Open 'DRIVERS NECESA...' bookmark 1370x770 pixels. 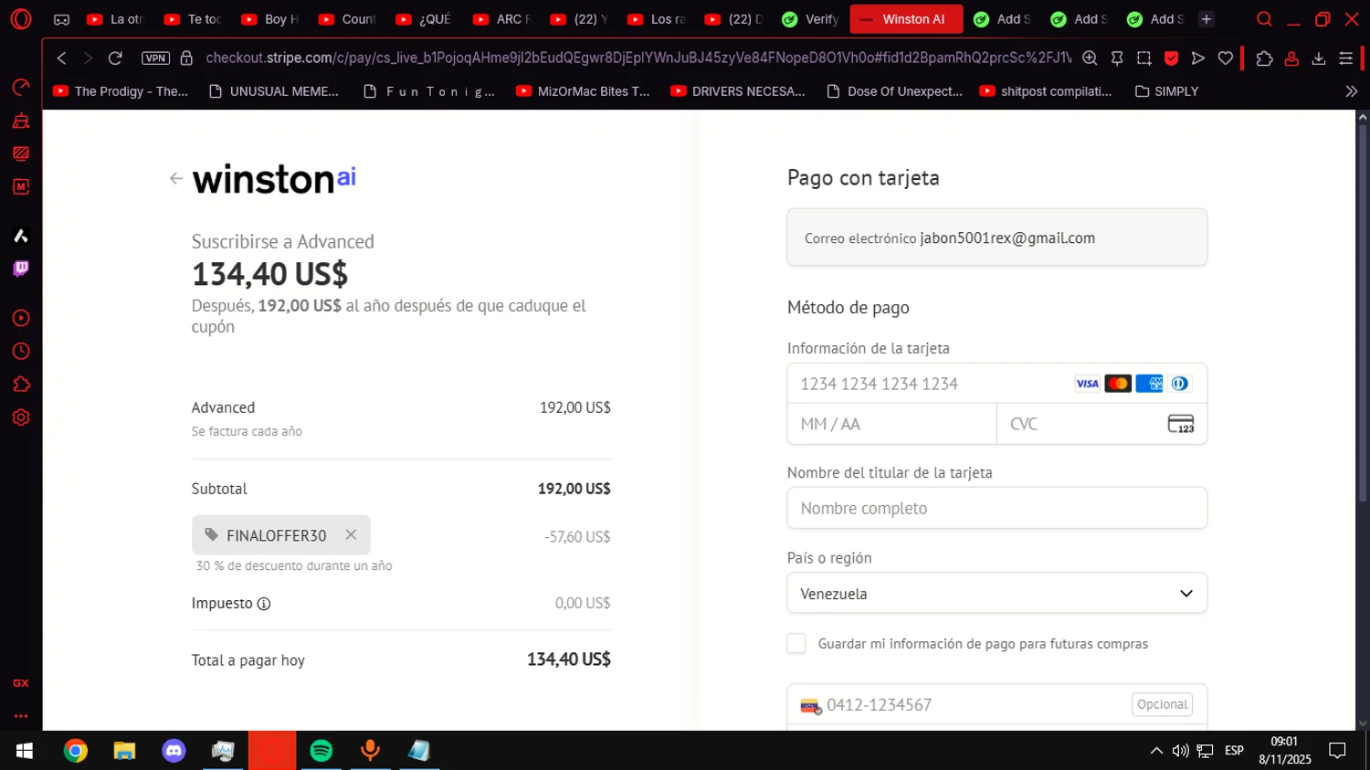738,91
